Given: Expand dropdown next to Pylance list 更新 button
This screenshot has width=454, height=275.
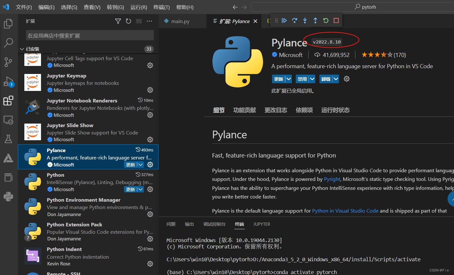Looking at the screenshot, I should click(x=140, y=165).
